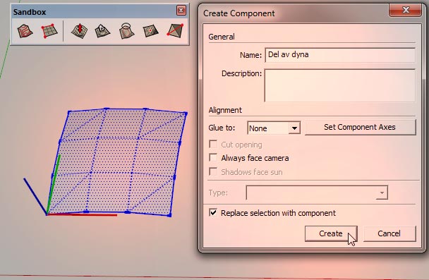This screenshot has height=280, width=429.
Task: Toggle the Cut opening checkbox
Action: 213,144
